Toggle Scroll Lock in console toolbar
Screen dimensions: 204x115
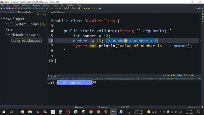[174, 75]
